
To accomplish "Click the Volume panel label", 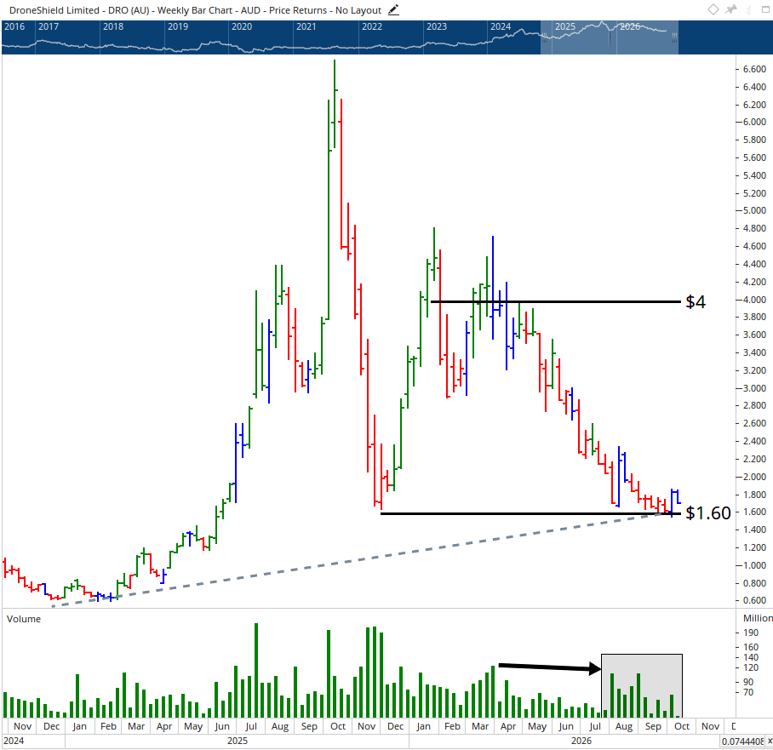I will pos(24,619).
